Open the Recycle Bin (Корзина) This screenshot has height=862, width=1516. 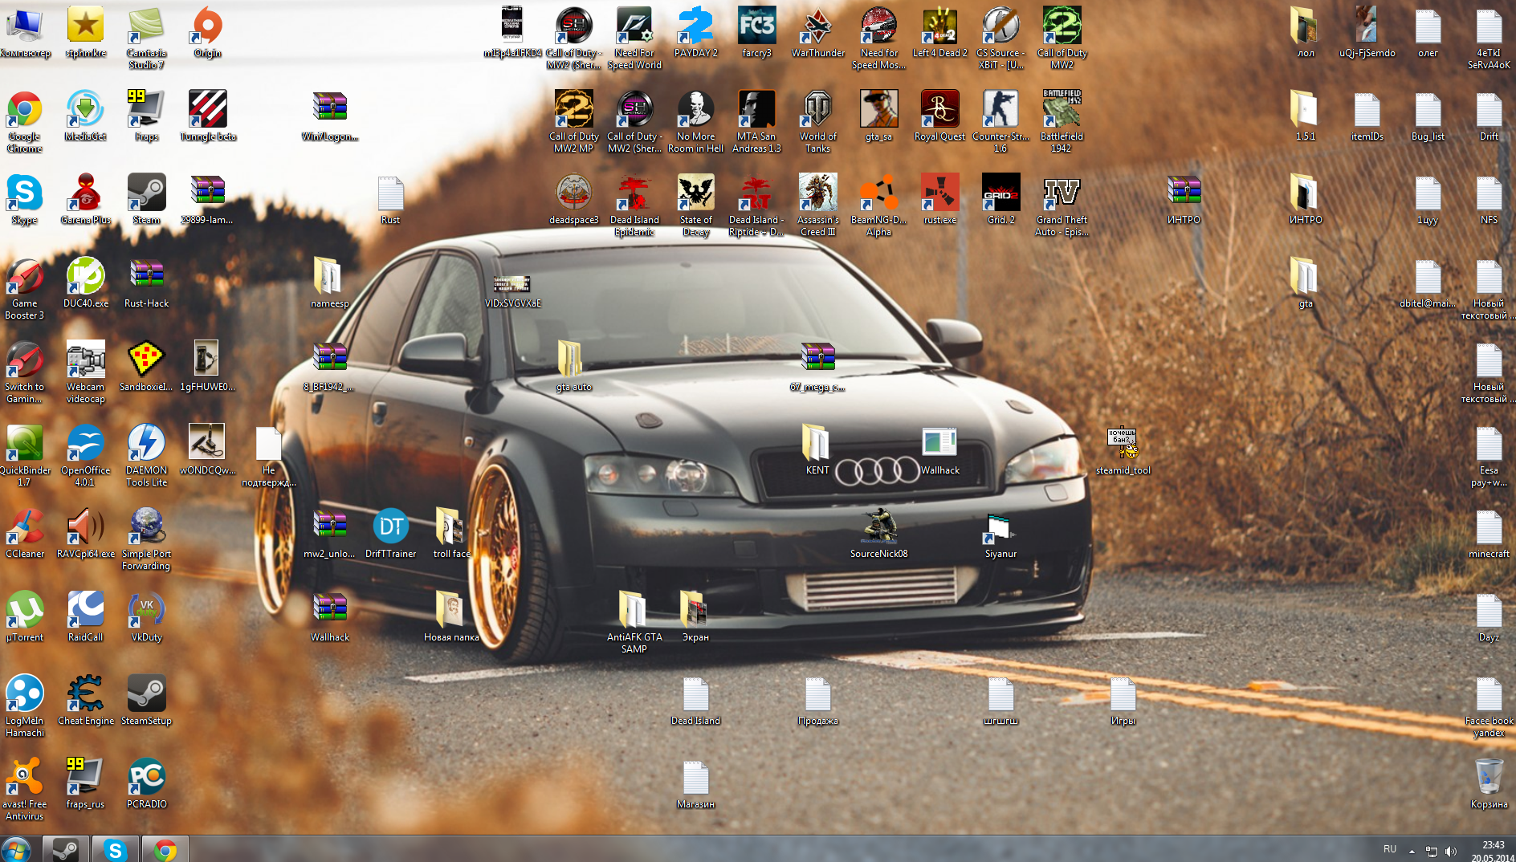tap(1490, 783)
